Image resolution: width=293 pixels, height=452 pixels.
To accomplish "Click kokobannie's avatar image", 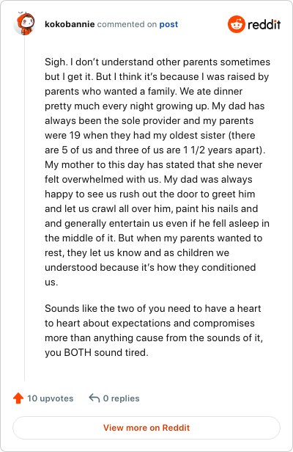I will click(24, 23).
